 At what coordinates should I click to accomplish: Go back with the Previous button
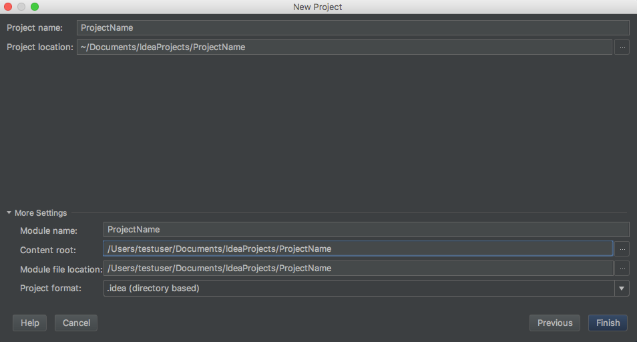554,323
